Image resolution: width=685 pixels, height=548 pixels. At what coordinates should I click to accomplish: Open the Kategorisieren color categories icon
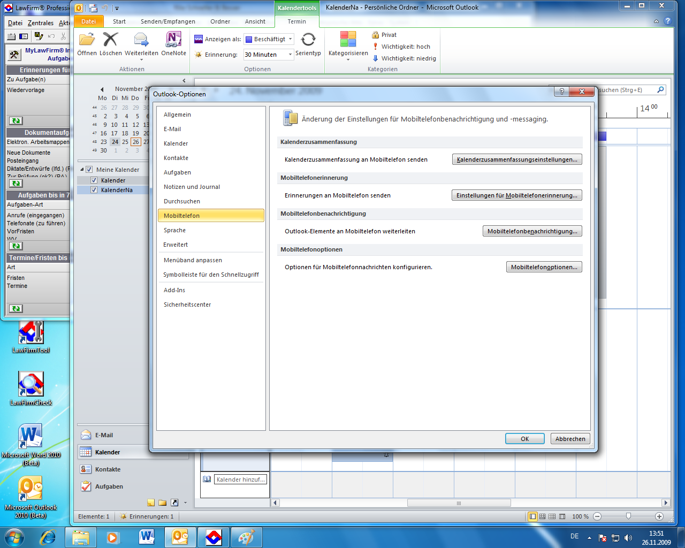[348, 40]
